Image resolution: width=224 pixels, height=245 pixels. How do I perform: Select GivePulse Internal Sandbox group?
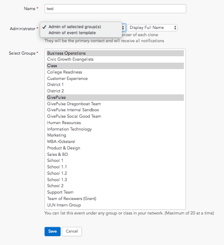coord(115,110)
